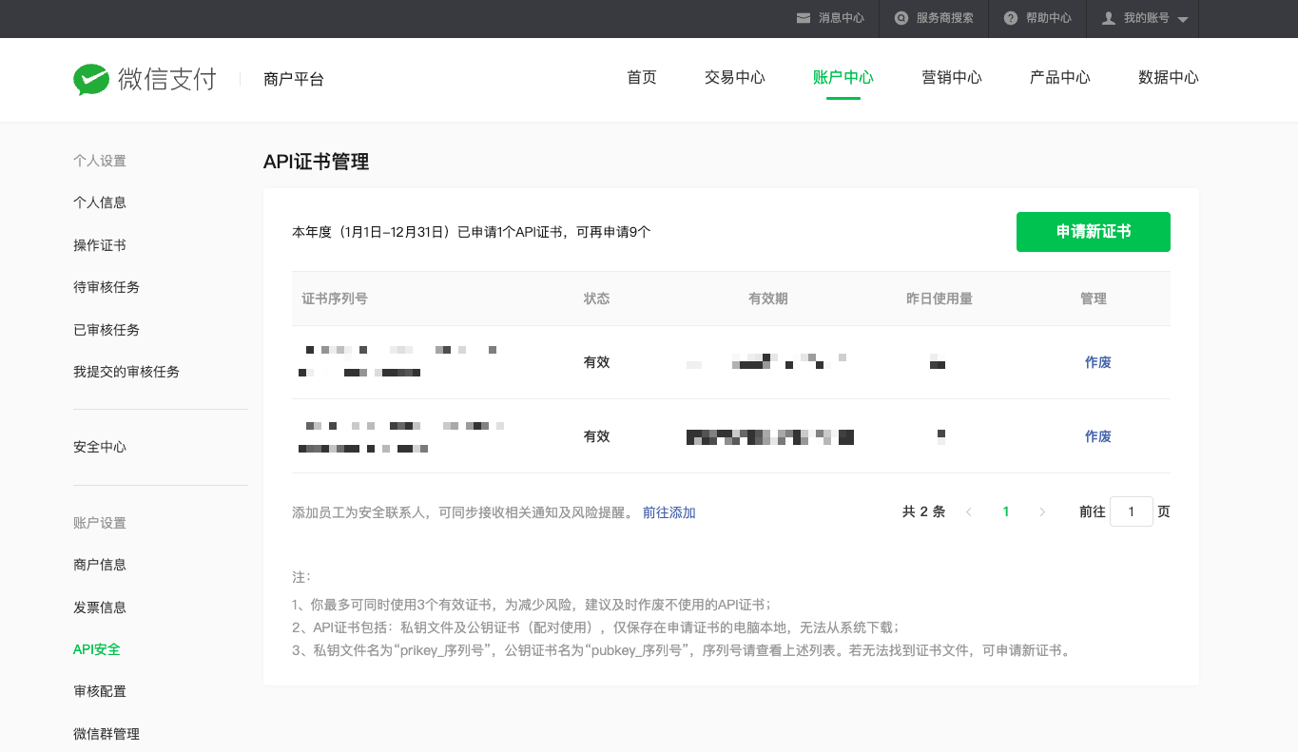Image resolution: width=1298 pixels, height=752 pixels.
Task: Click 作废 for the first certificate
Action: (1097, 362)
